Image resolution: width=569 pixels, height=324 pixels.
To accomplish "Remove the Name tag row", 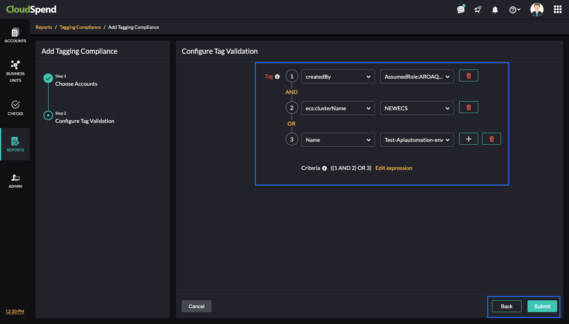I will point(491,139).
